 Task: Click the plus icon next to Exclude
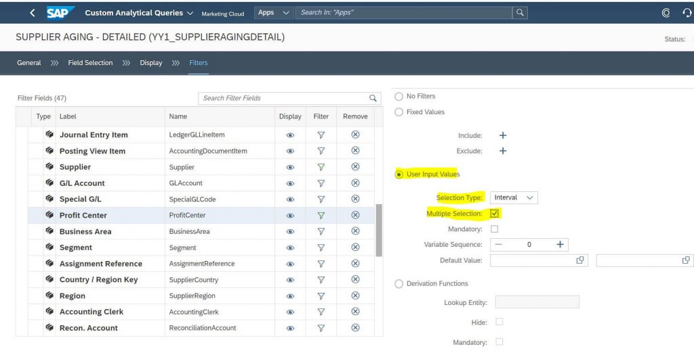click(x=503, y=151)
